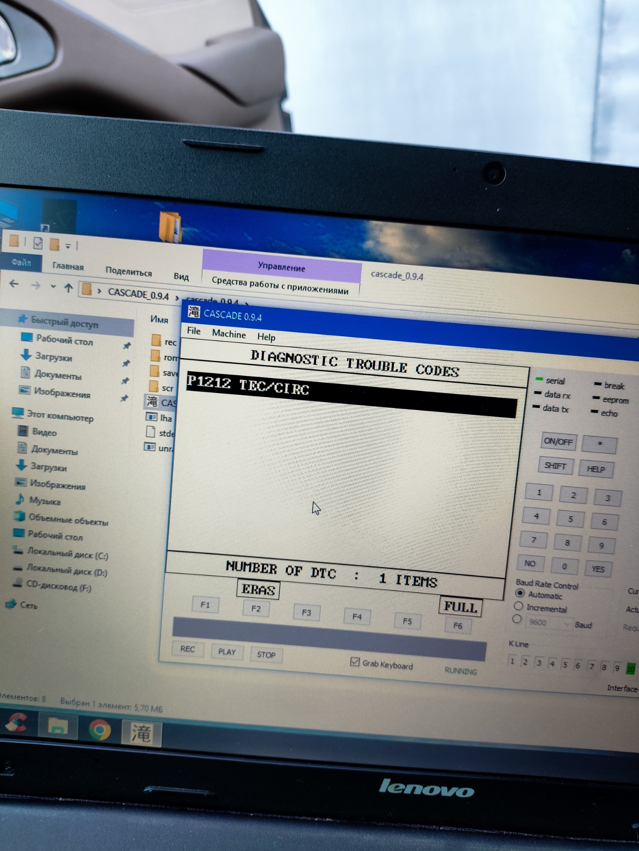Open CCleaner from the taskbar
This screenshot has height=851, width=639.
[x=16, y=723]
